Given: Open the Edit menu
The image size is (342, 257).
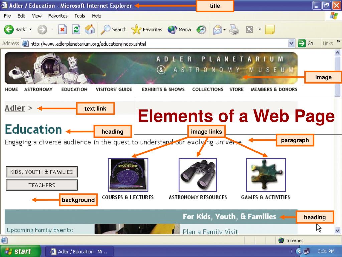Looking at the screenshot, I should pyautogui.click(x=21, y=16).
